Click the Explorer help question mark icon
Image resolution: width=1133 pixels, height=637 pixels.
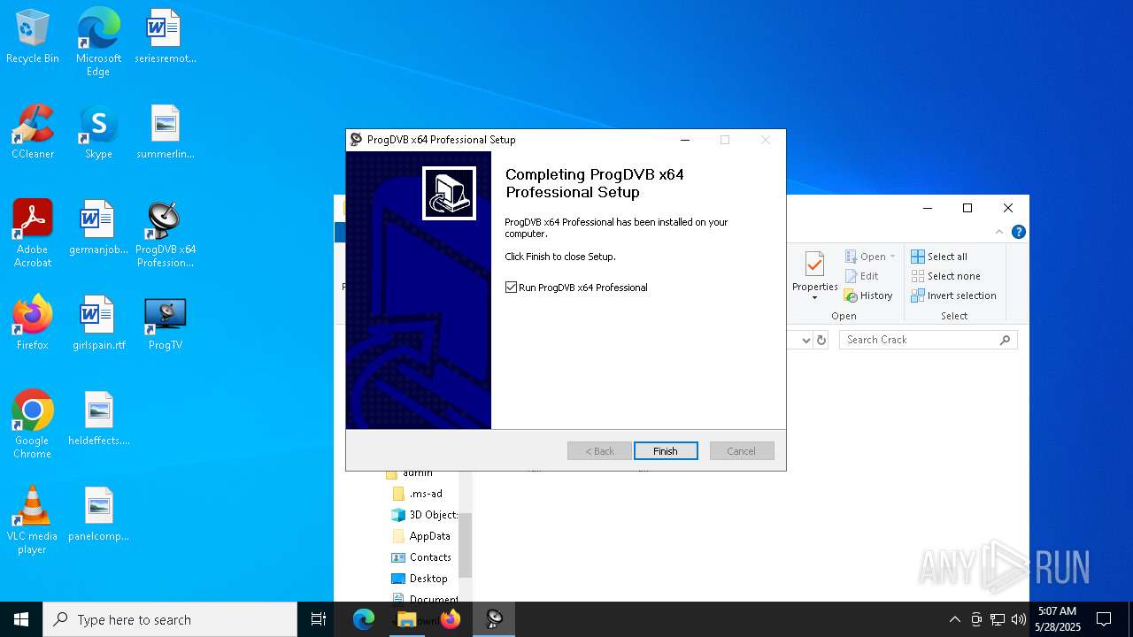(1019, 232)
